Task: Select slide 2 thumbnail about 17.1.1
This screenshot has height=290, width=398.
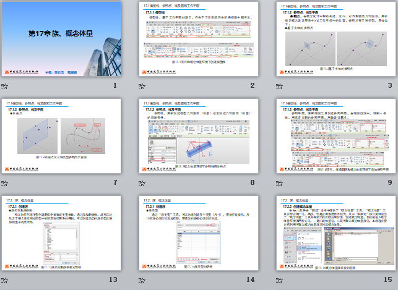Action: [x=199, y=39]
